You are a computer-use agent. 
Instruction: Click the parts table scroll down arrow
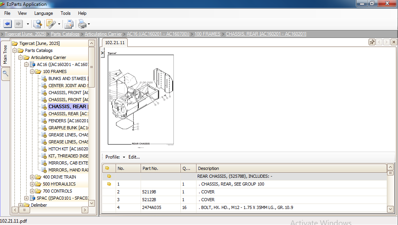click(391, 209)
